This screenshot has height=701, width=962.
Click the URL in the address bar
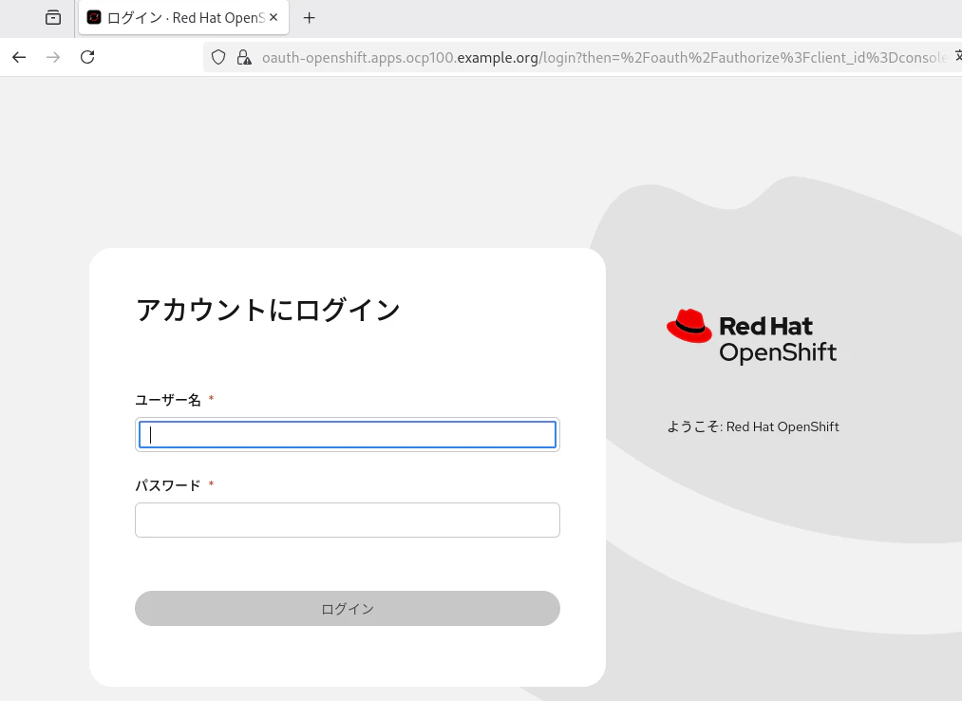point(604,58)
